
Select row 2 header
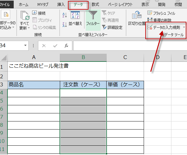(3, 76)
